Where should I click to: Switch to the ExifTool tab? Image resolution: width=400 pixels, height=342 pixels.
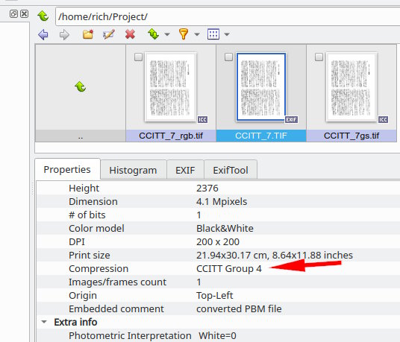(x=231, y=170)
